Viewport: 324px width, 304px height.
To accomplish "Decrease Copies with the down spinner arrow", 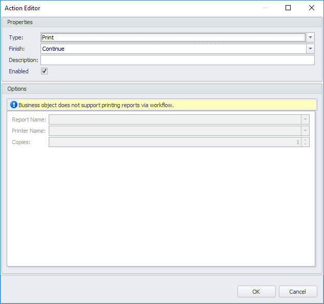I will [306, 144].
